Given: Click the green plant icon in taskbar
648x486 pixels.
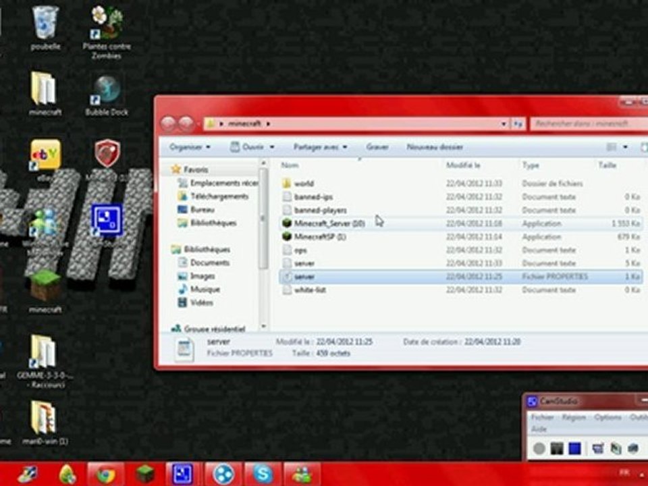Looking at the screenshot, I should (x=67, y=475).
